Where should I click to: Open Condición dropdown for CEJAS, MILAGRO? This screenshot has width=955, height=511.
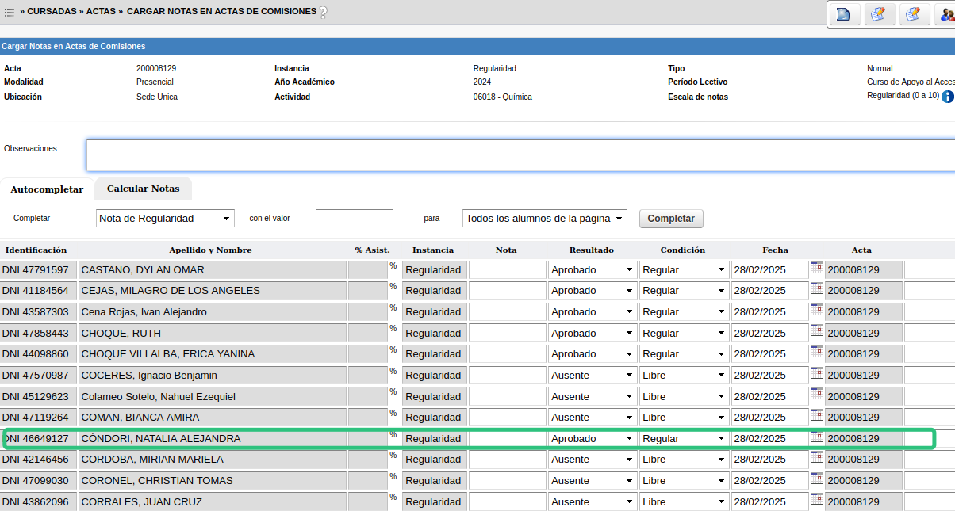click(x=684, y=291)
